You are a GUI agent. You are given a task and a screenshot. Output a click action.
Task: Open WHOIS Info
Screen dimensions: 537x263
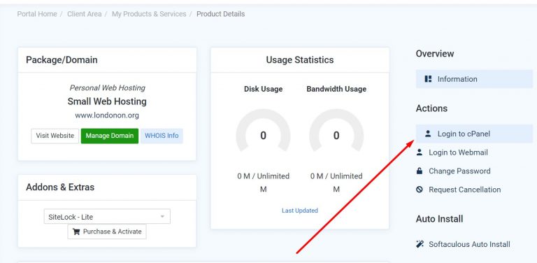(x=162, y=136)
